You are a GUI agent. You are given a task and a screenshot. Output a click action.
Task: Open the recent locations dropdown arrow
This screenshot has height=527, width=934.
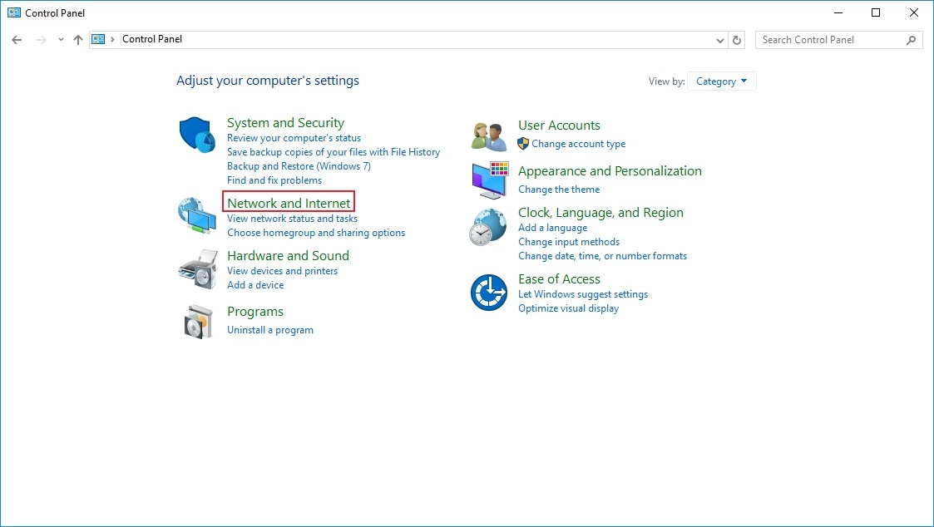coord(61,40)
